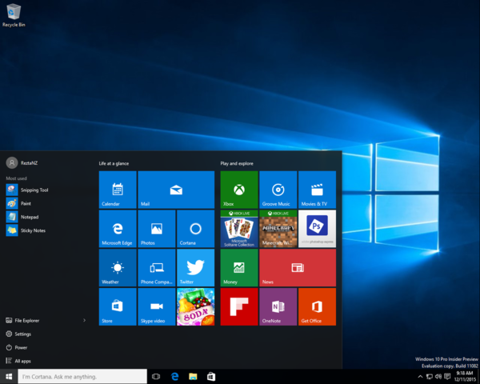Open the Photos tile

point(157,229)
